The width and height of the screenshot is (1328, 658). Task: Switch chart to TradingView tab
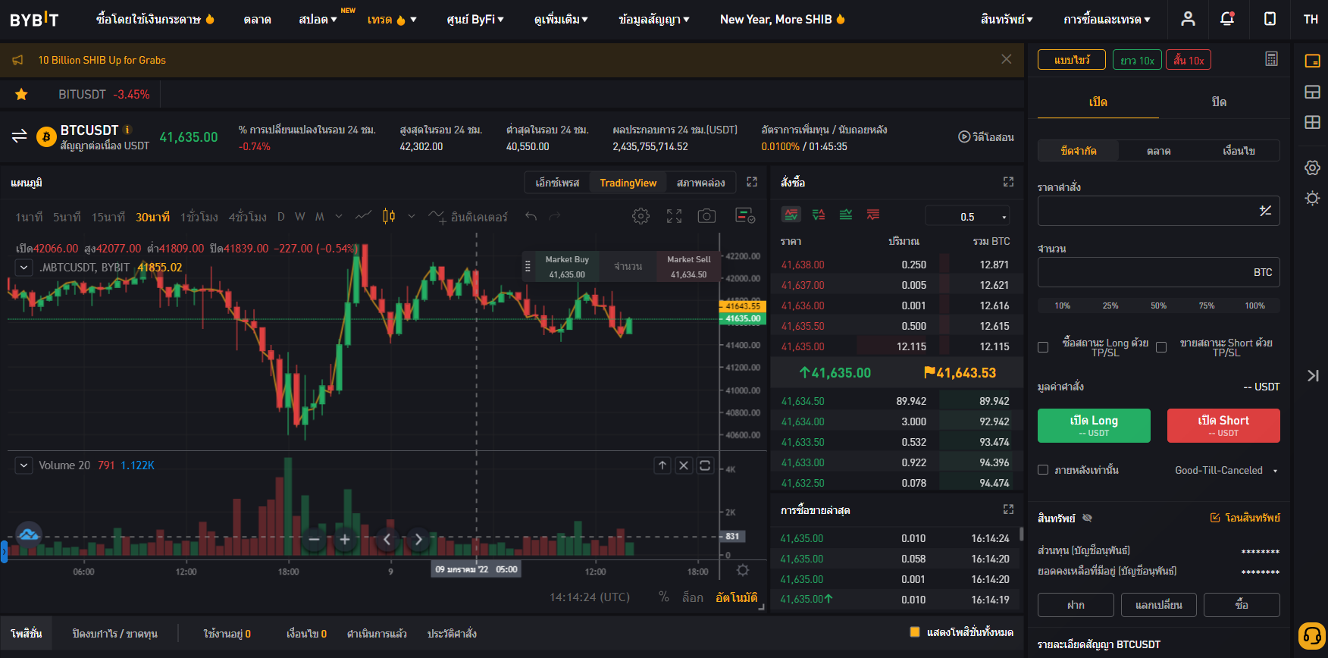(628, 183)
